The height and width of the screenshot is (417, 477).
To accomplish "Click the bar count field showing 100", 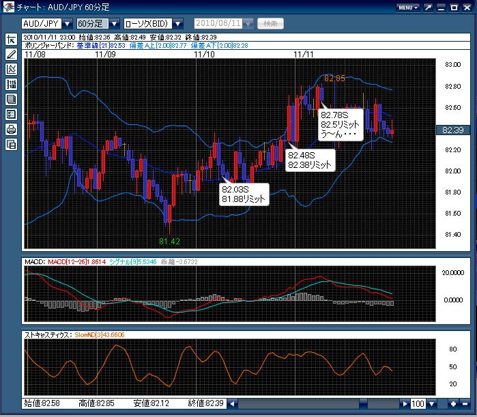I will [x=418, y=404].
